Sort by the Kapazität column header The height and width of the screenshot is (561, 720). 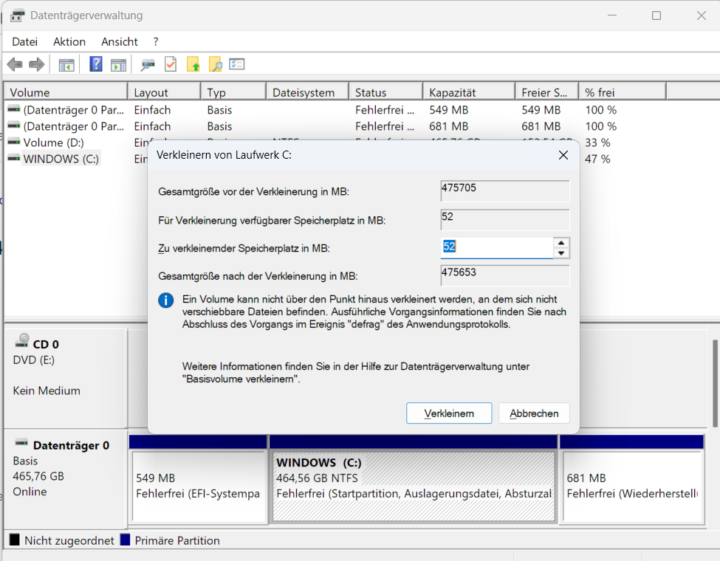(469, 92)
